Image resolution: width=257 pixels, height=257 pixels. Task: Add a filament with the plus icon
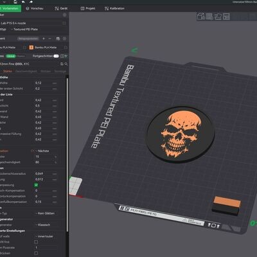point(44,39)
